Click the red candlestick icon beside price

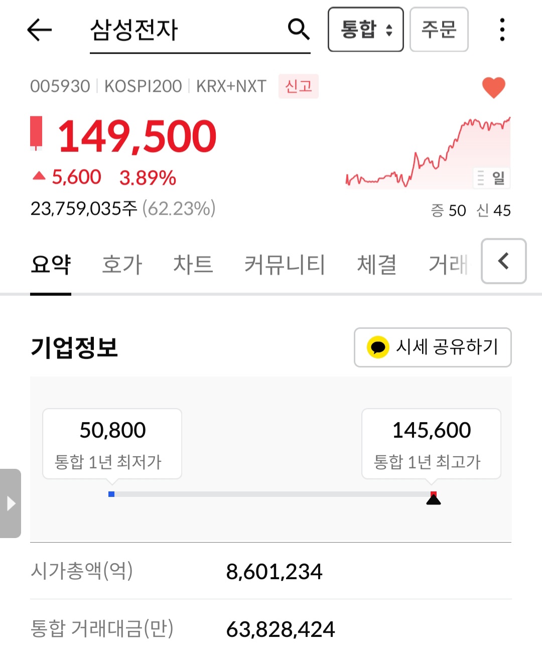coord(36,133)
